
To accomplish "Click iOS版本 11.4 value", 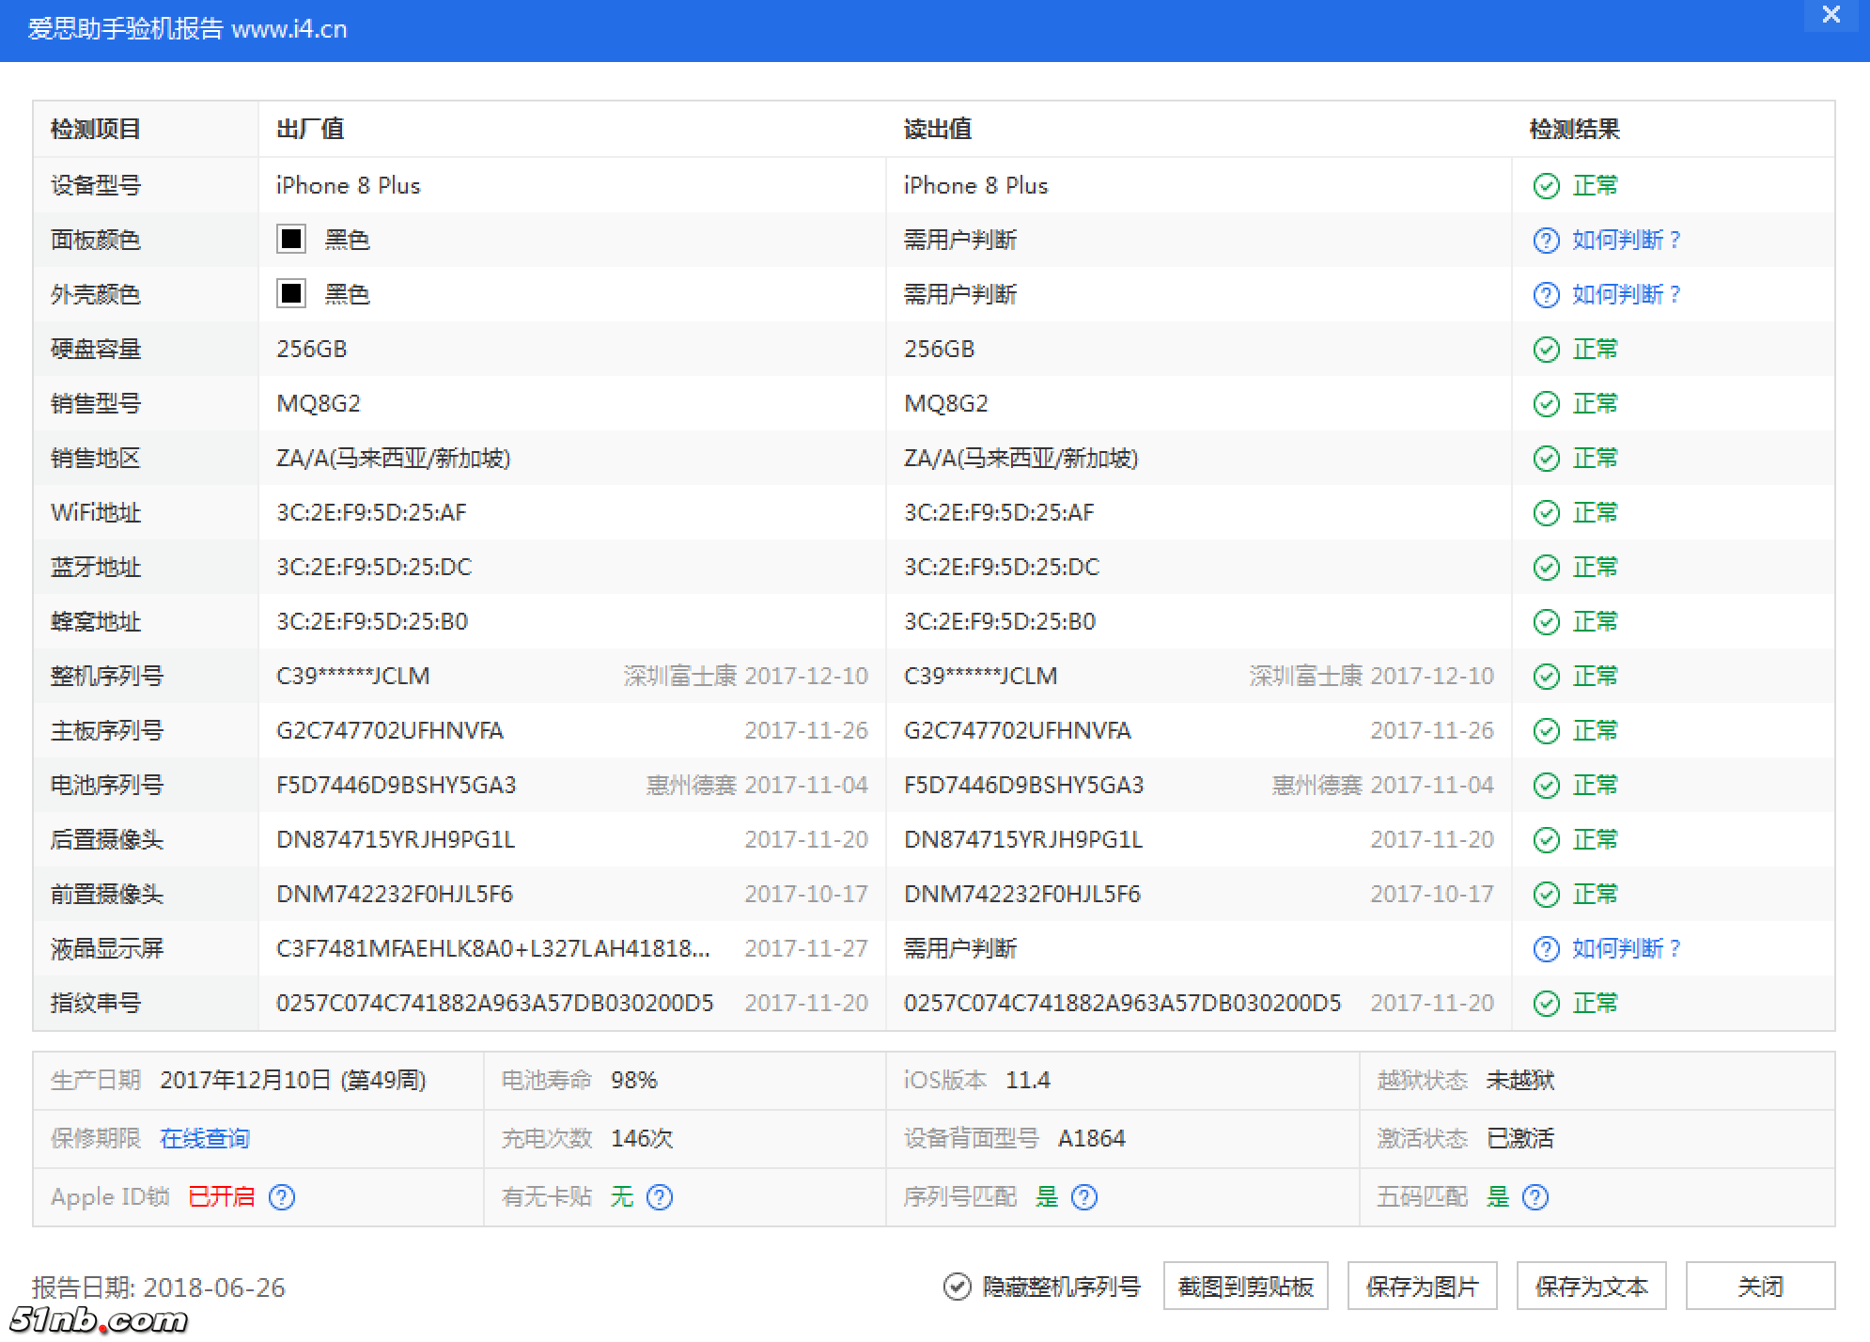I will tap(1028, 1080).
